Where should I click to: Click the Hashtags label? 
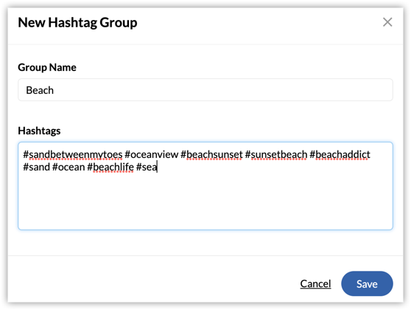point(39,131)
